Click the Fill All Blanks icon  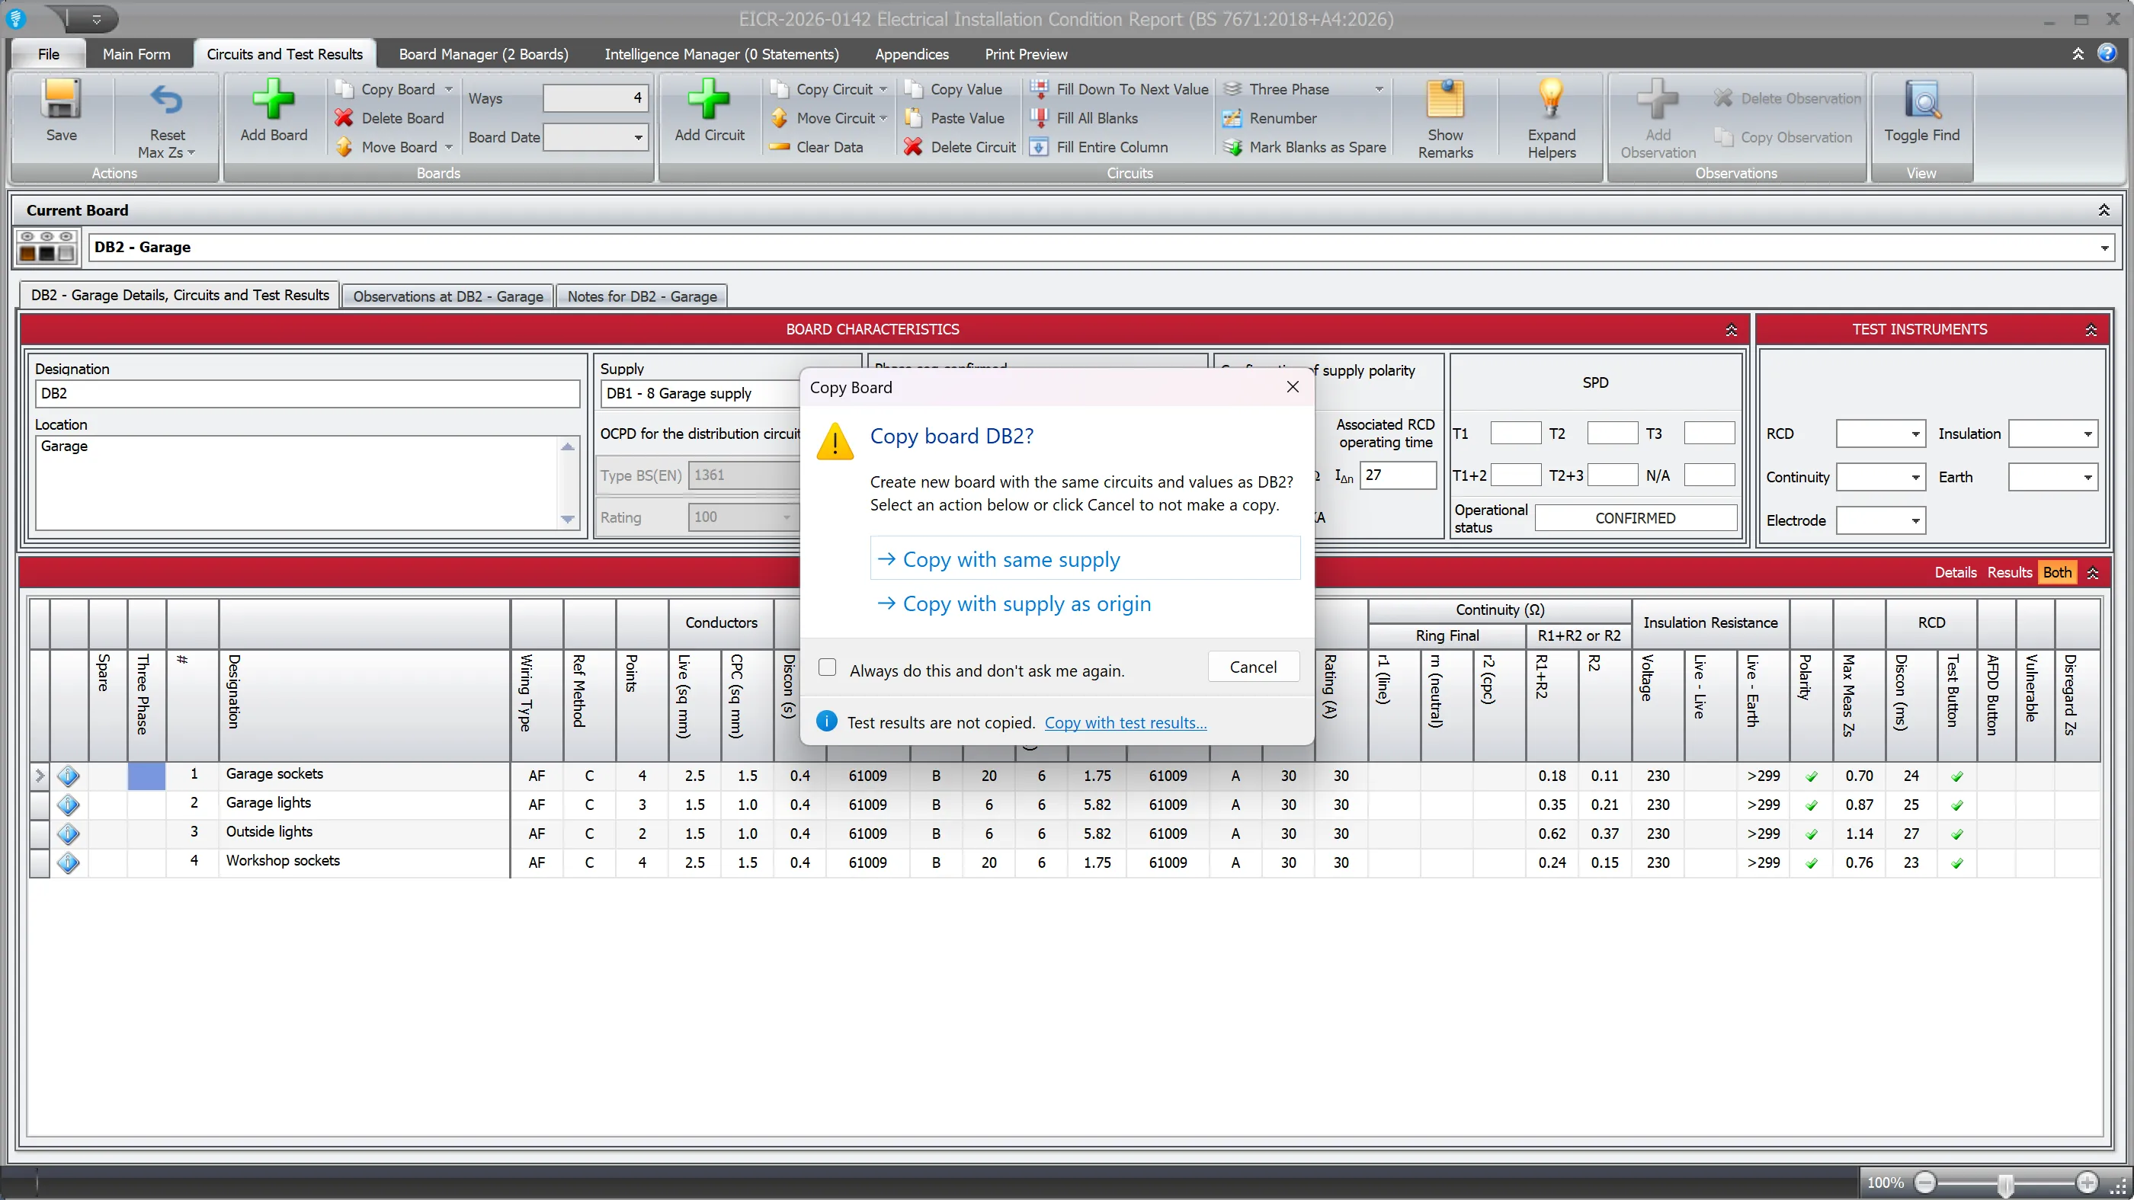[x=1039, y=117]
